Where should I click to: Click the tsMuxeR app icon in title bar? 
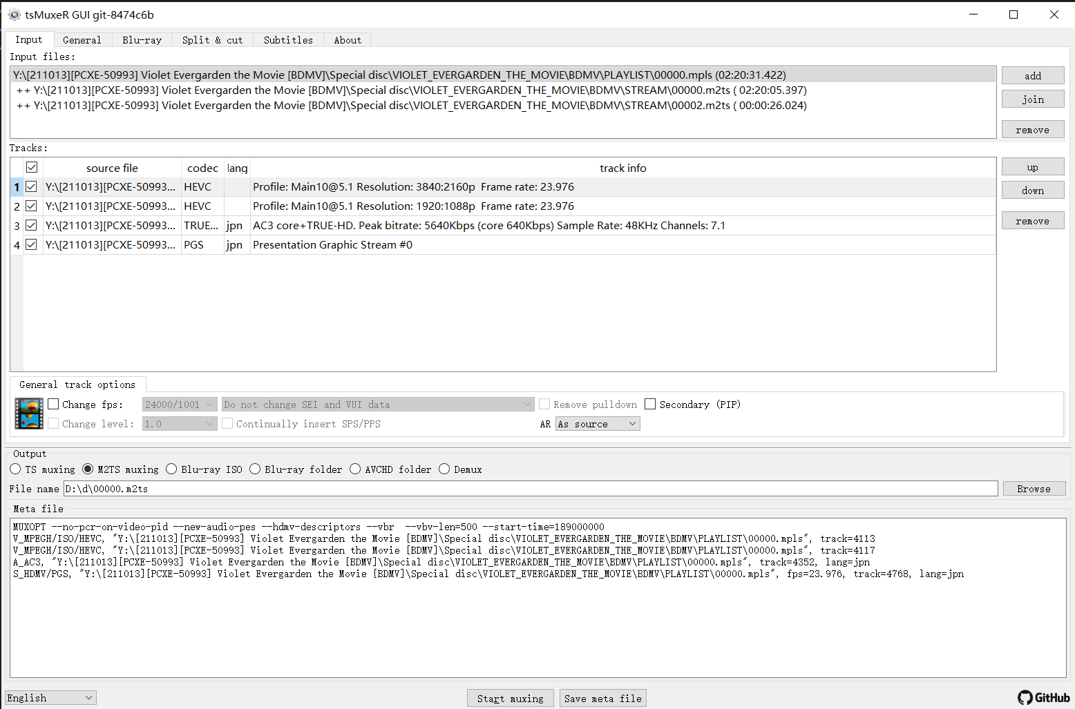pyautogui.click(x=14, y=14)
